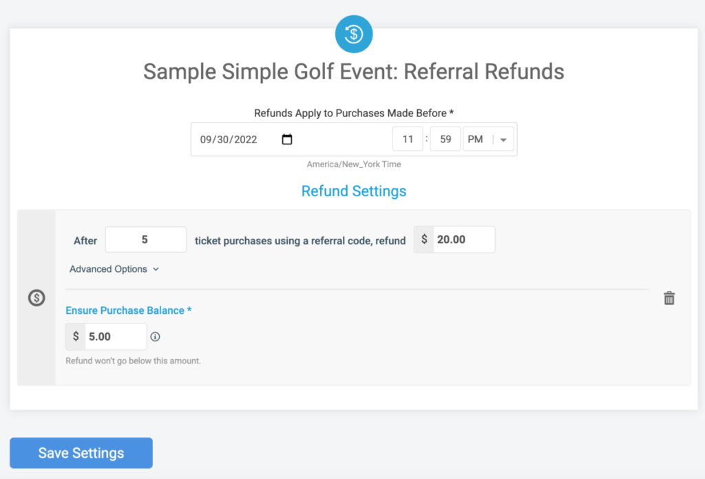Screen dimensions: 705x479
Task: Click the Refund Settings heading
Action: click(354, 191)
